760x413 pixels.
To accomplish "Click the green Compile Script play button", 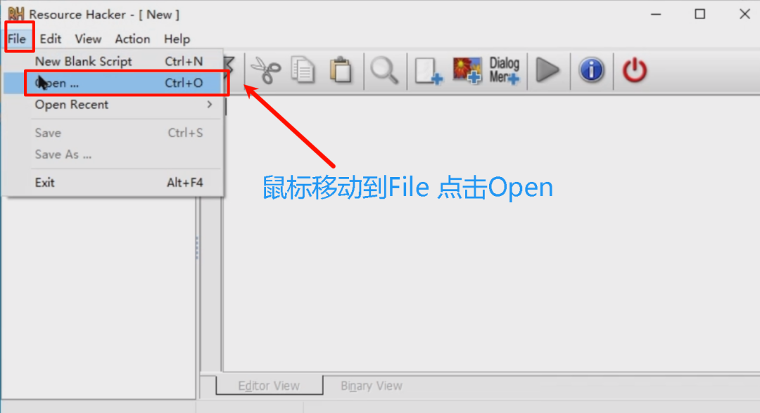I will tap(547, 71).
